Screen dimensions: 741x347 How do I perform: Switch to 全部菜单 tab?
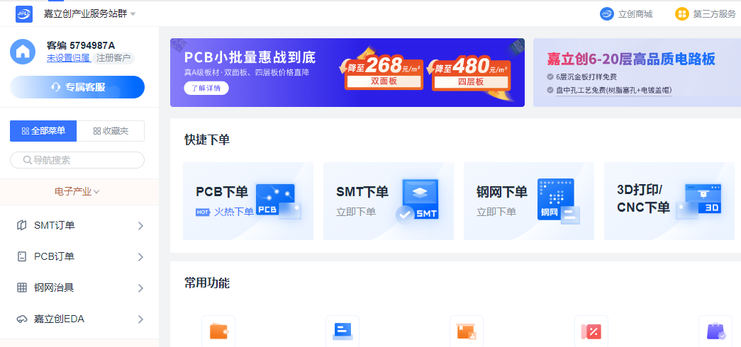click(x=43, y=131)
